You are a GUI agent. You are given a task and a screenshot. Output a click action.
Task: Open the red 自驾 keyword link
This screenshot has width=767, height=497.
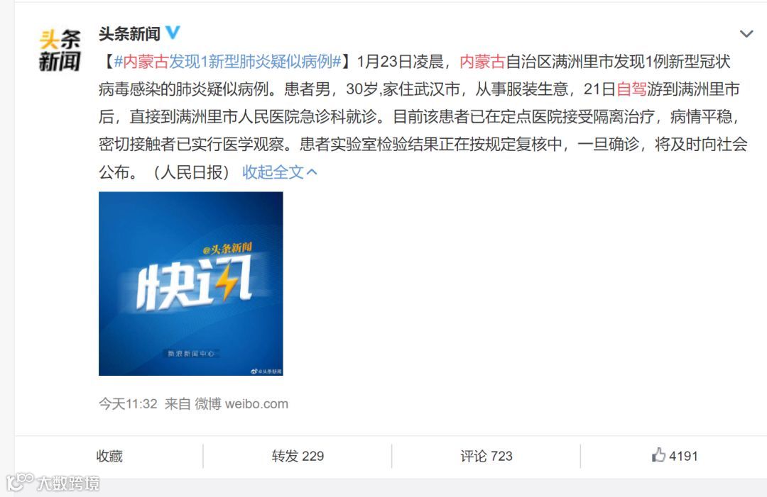(x=631, y=89)
